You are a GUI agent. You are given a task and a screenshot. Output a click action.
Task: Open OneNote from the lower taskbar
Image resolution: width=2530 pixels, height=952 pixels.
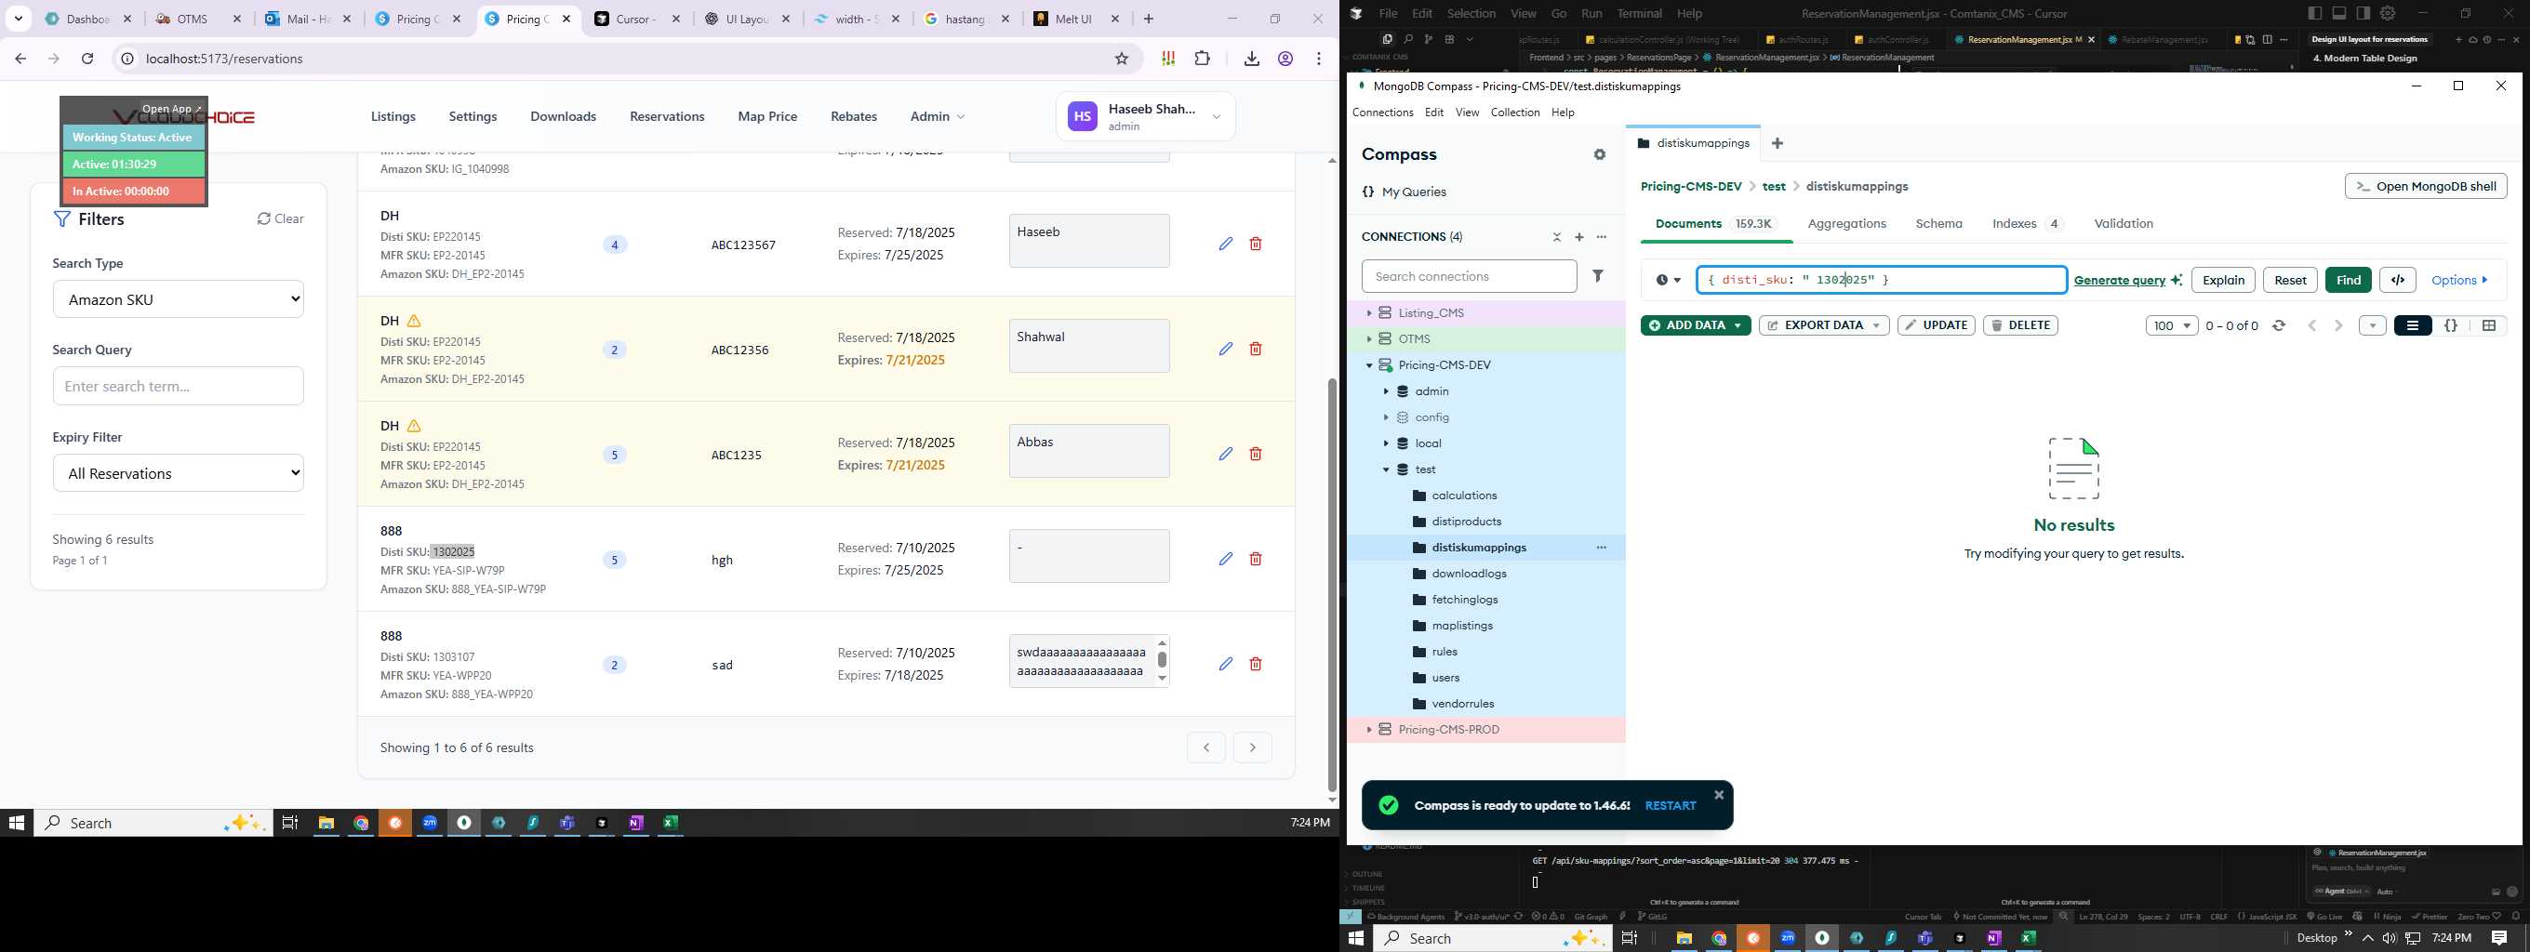[1993, 938]
